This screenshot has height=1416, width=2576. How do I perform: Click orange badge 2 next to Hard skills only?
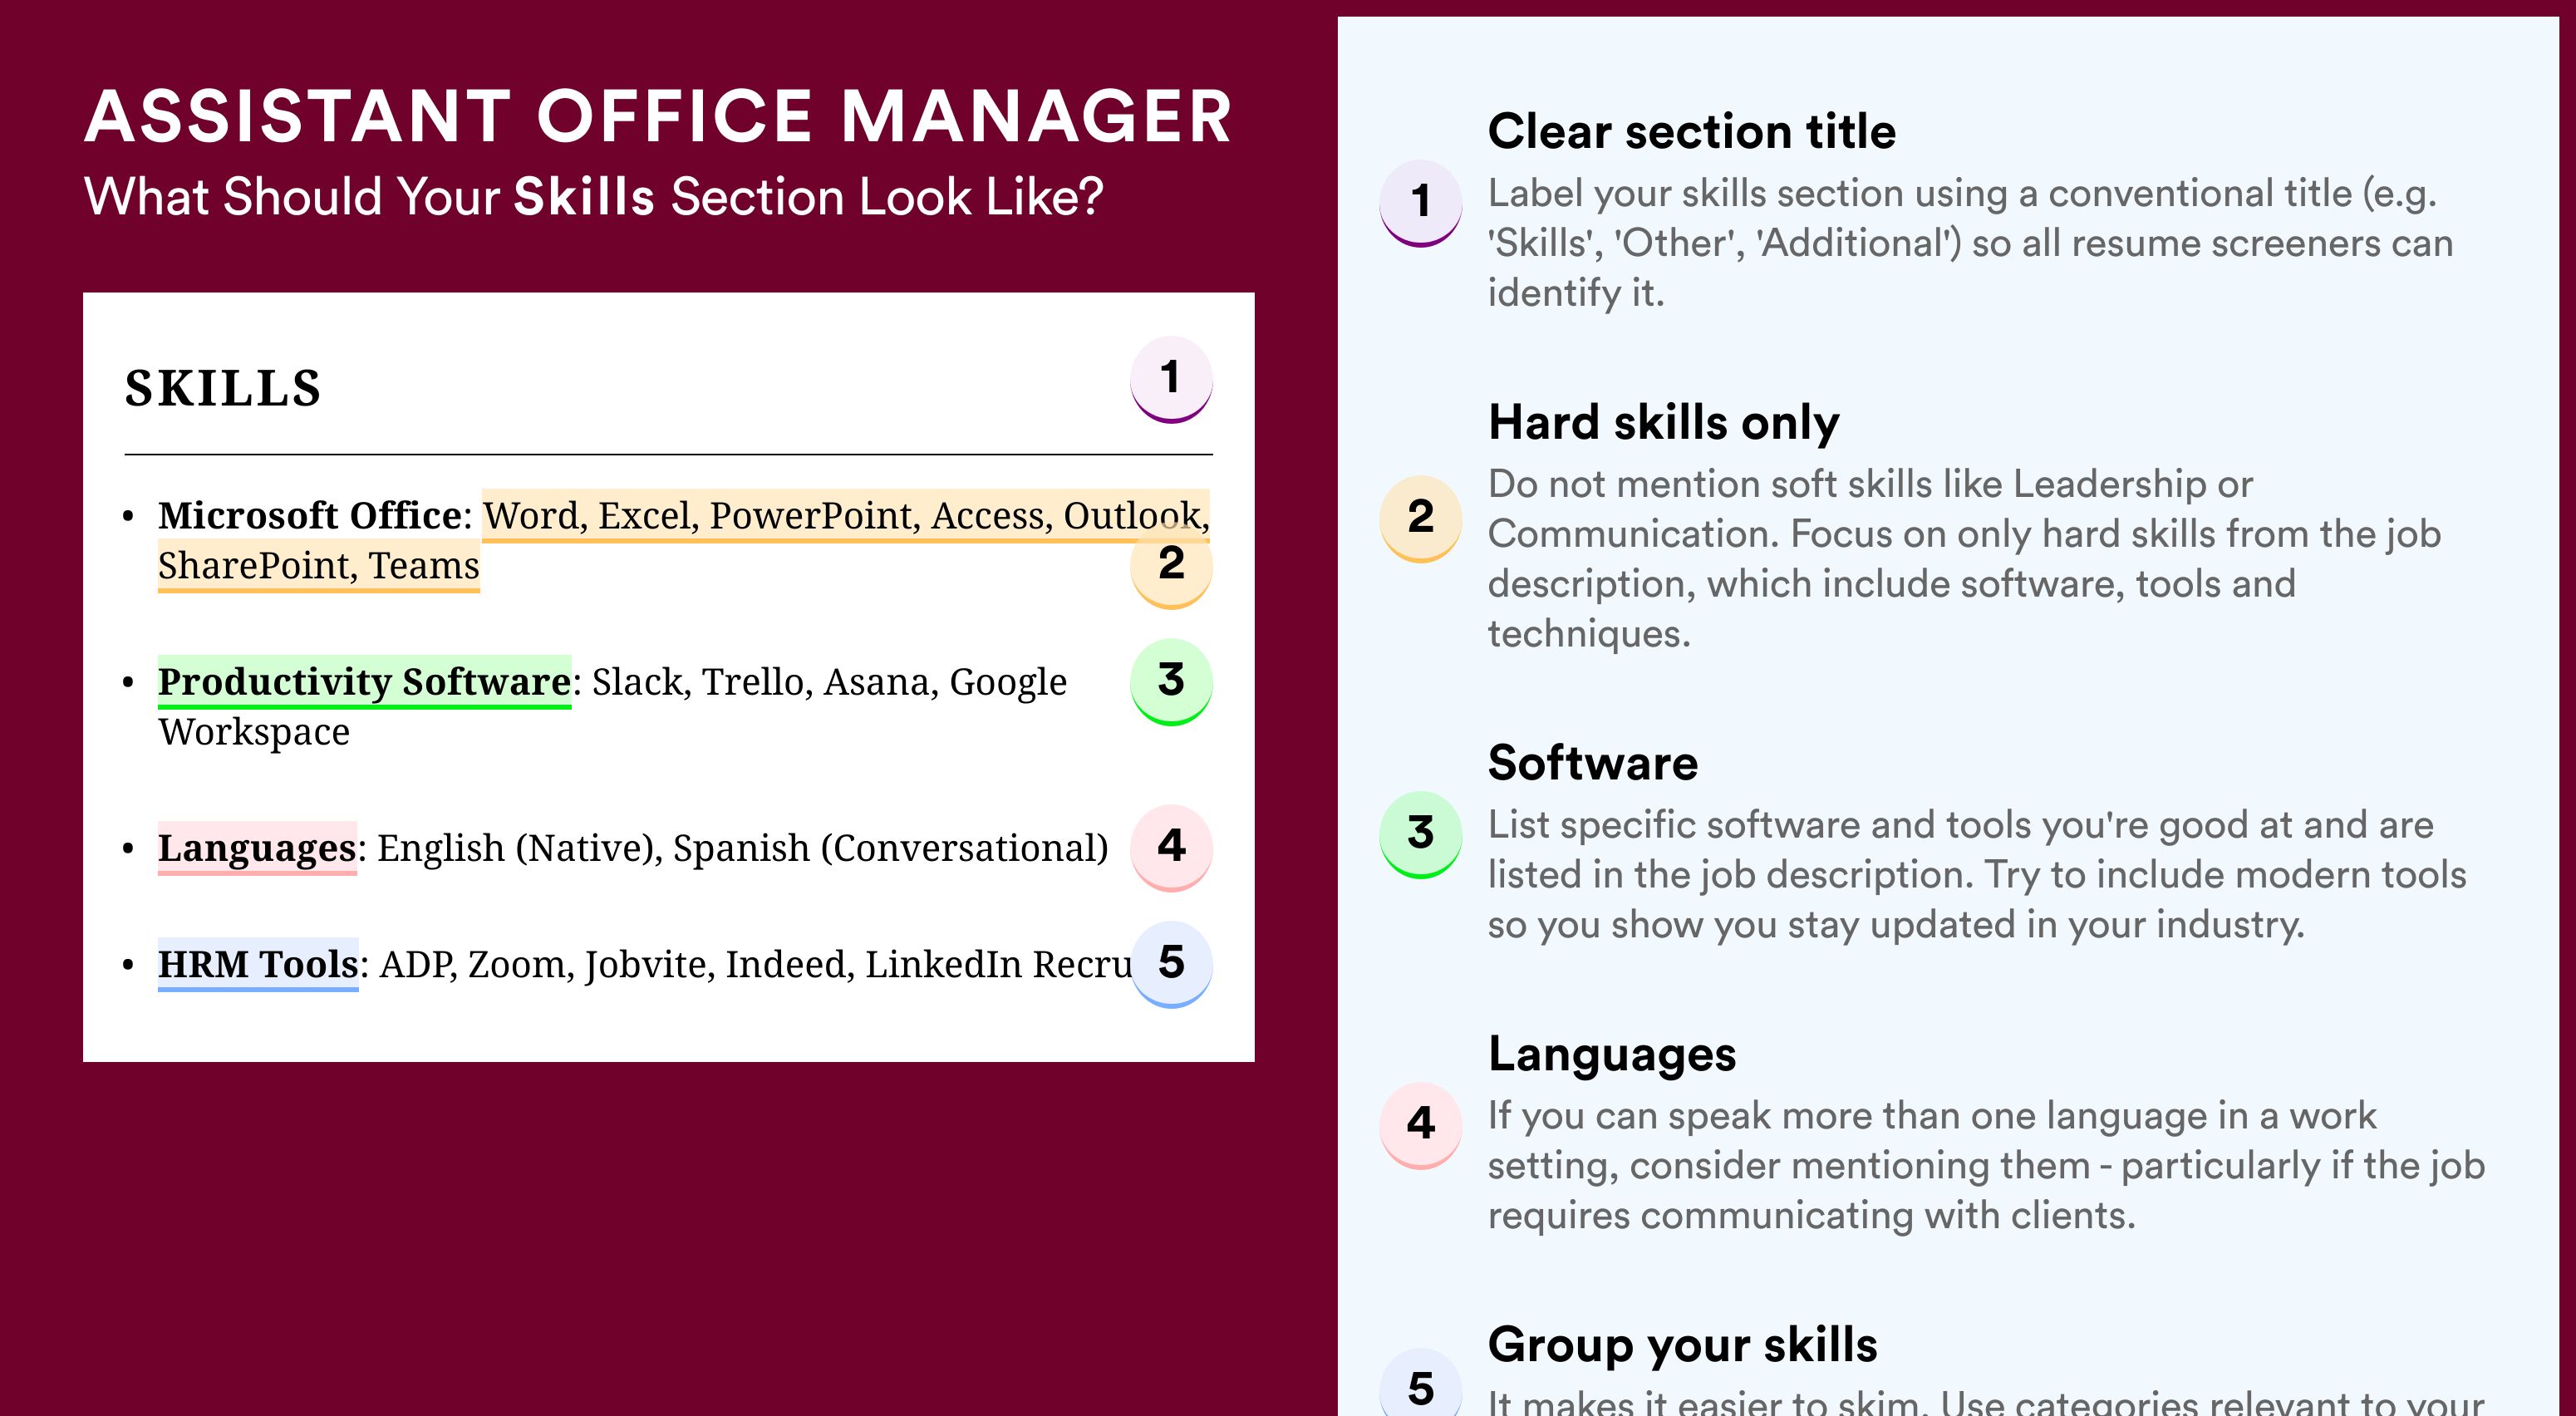1421,518
